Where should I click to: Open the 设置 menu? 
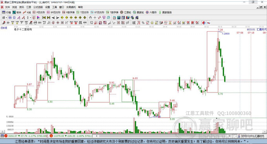[47, 7]
